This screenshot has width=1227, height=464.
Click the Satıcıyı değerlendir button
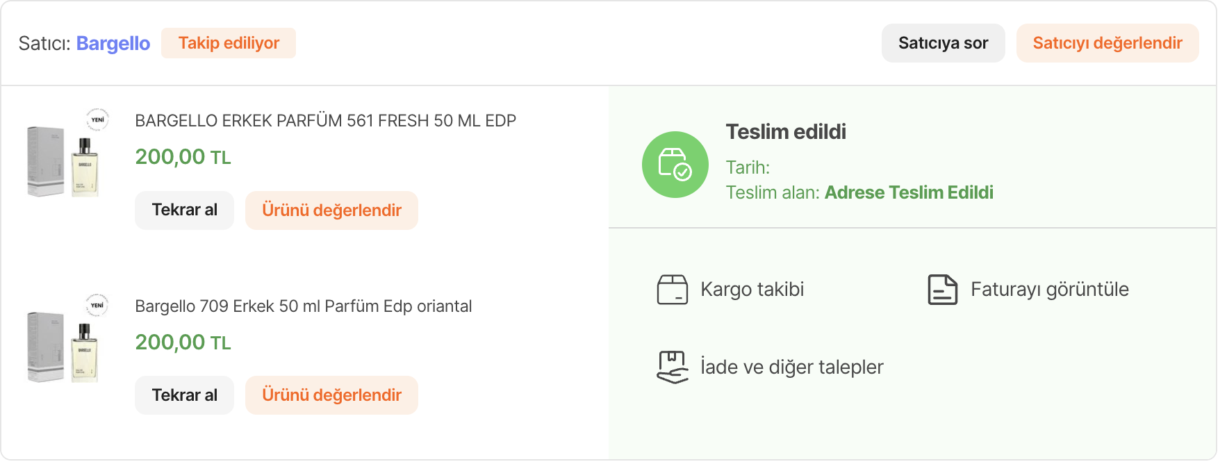tap(1107, 43)
